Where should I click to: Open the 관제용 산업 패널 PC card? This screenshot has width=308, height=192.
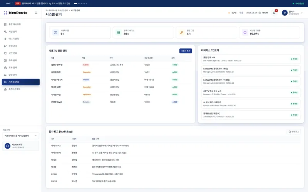point(251,115)
